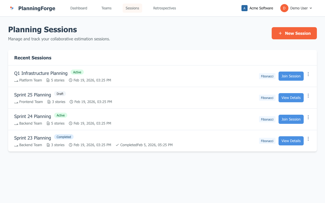Open the Teams section

tap(106, 8)
